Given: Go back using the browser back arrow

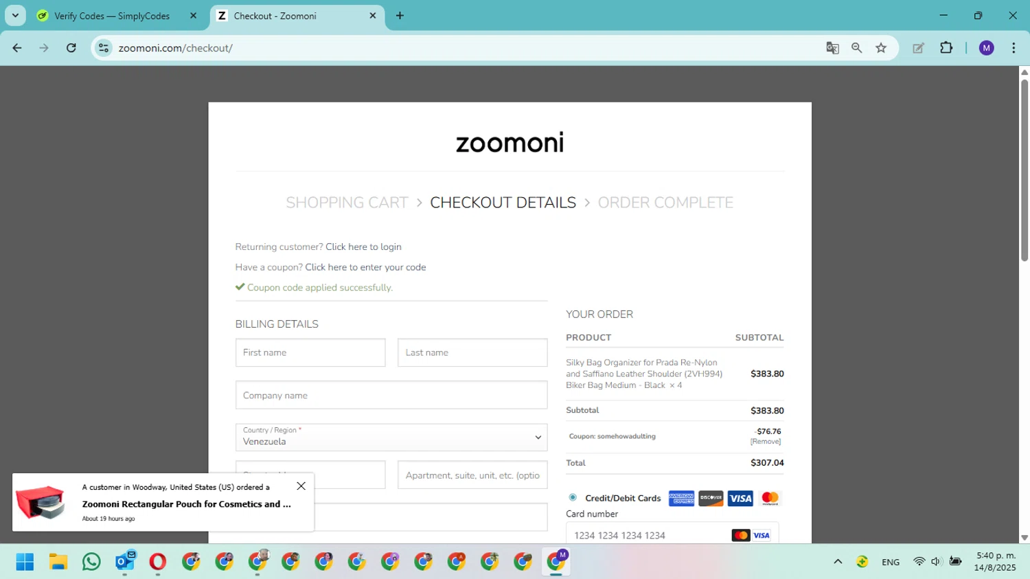Looking at the screenshot, I should click(17, 48).
